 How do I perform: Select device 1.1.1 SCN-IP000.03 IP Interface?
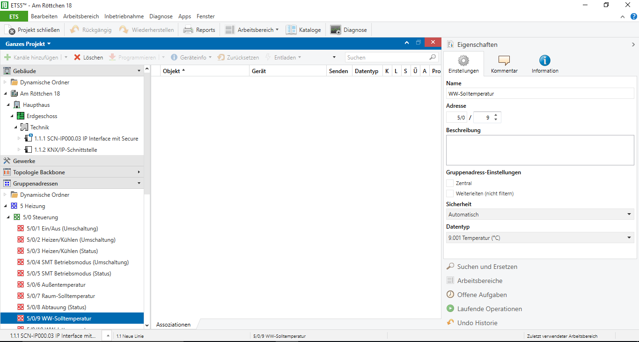tap(86, 139)
